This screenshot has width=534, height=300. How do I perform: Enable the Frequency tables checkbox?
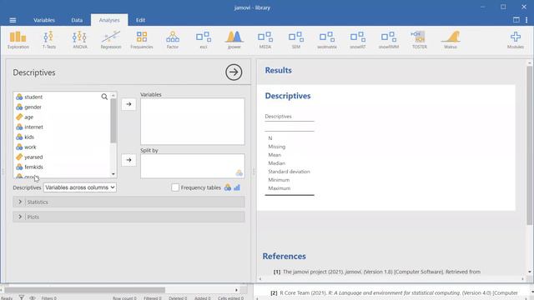[175, 187]
